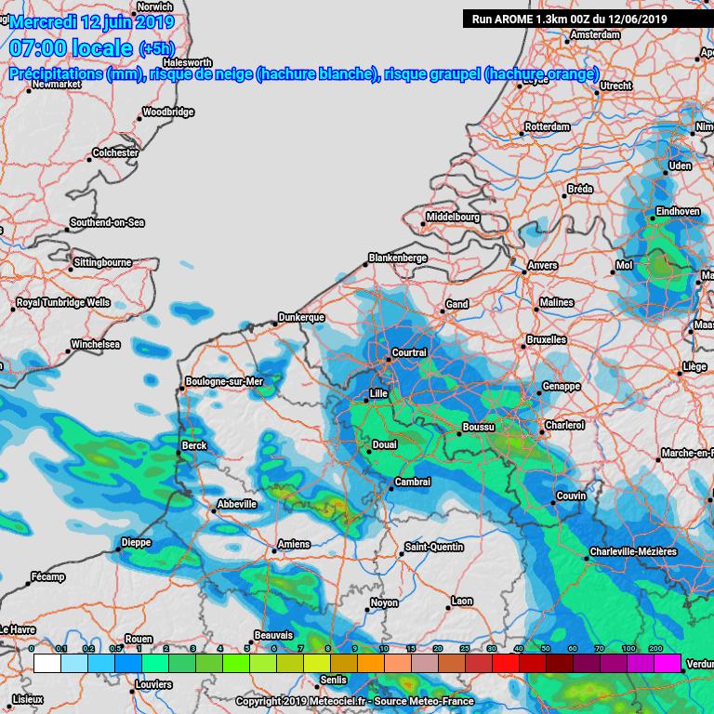Click the Halesworth city label
The height and width of the screenshot is (714, 714).
(187, 62)
